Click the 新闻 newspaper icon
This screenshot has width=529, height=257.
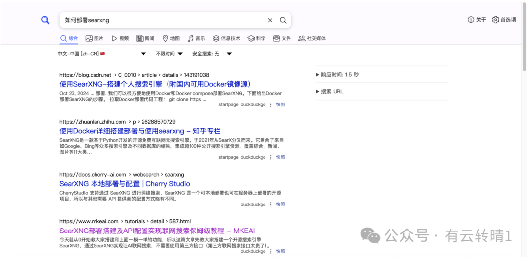pos(140,38)
